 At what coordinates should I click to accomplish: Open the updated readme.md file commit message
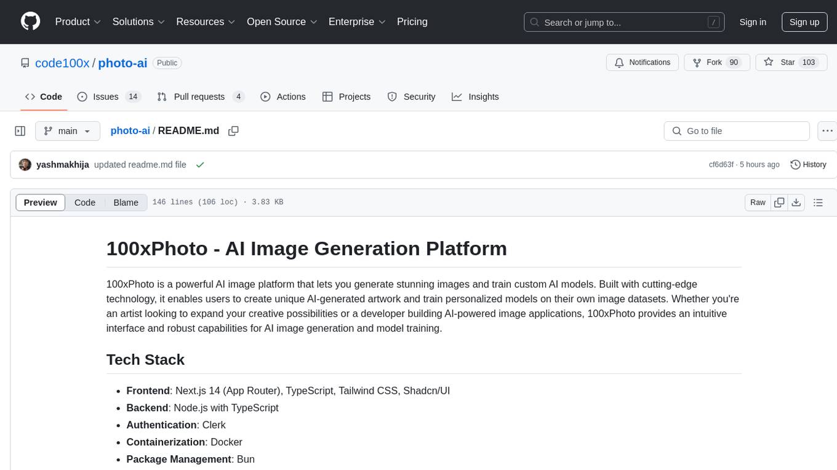point(140,165)
